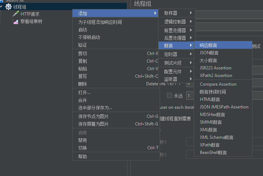Screen dimensions: 263x176
Task: Add XML断言 assertion
Action: click(x=223, y=130)
